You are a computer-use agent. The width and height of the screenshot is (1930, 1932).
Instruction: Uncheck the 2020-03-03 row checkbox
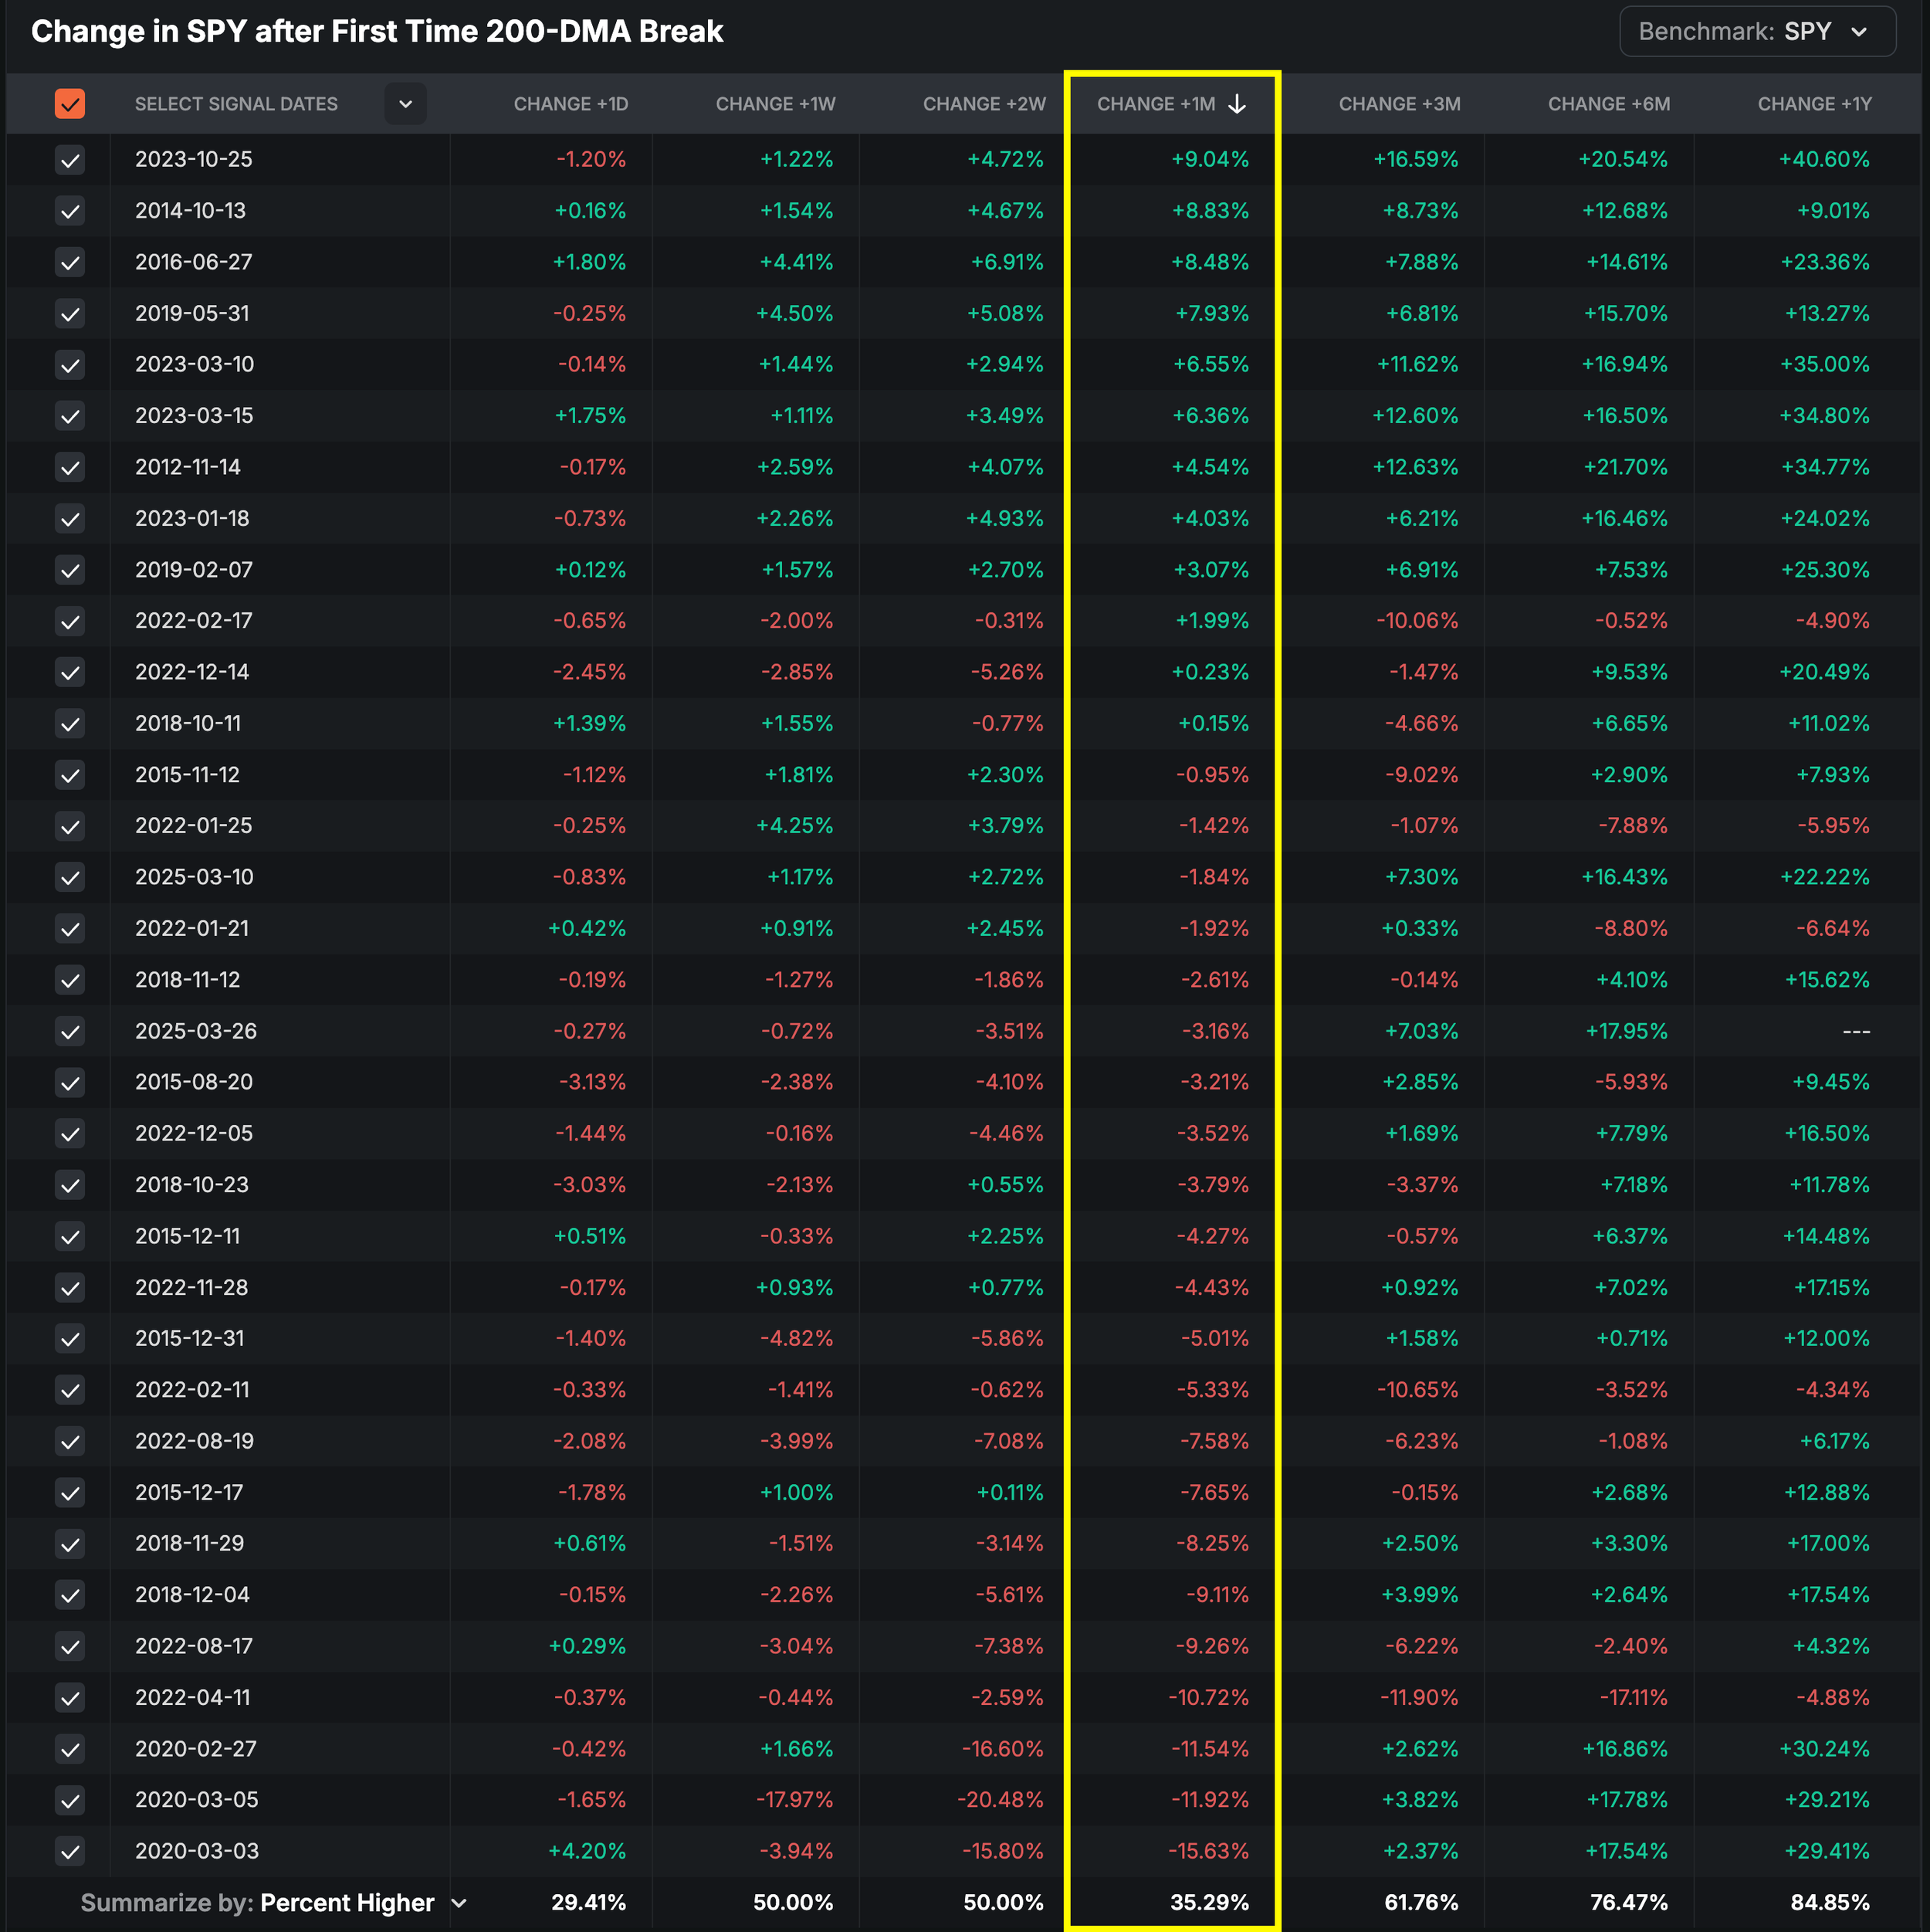pos(70,1851)
